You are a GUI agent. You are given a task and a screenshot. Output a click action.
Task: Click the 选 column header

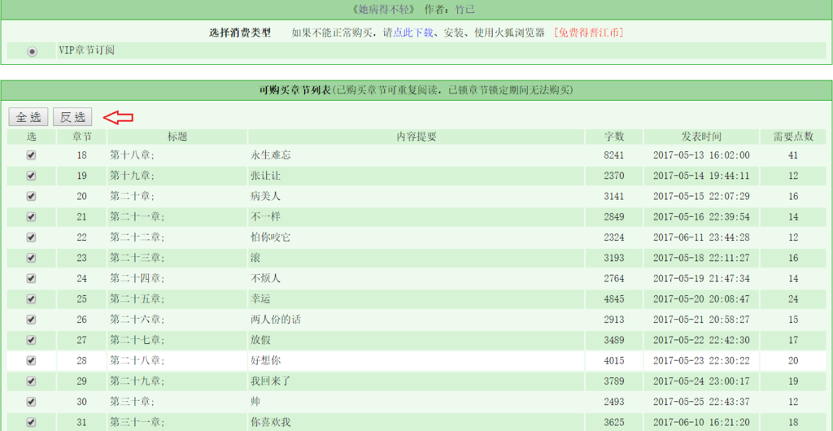click(x=32, y=137)
